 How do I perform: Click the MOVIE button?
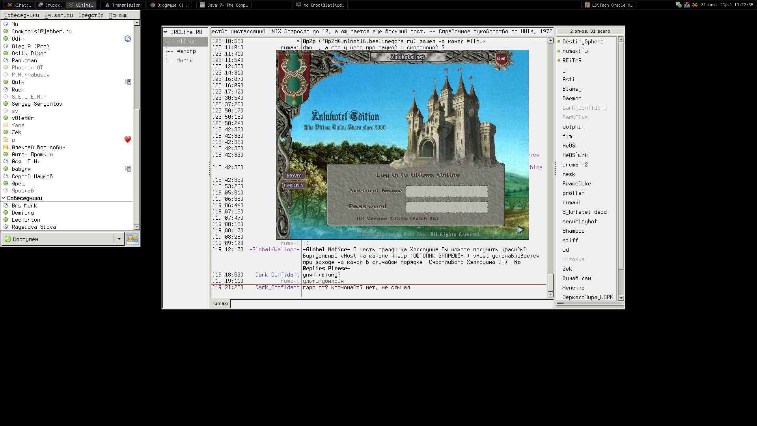(x=294, y=176)
